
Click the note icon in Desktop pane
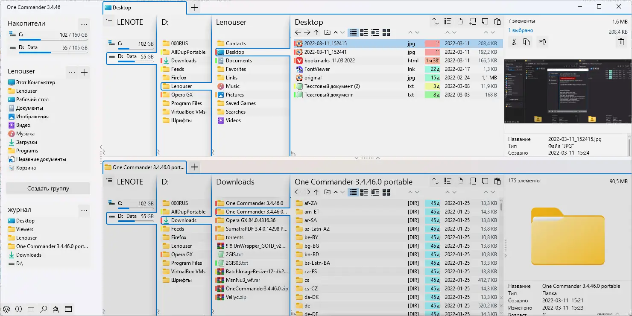485,21
